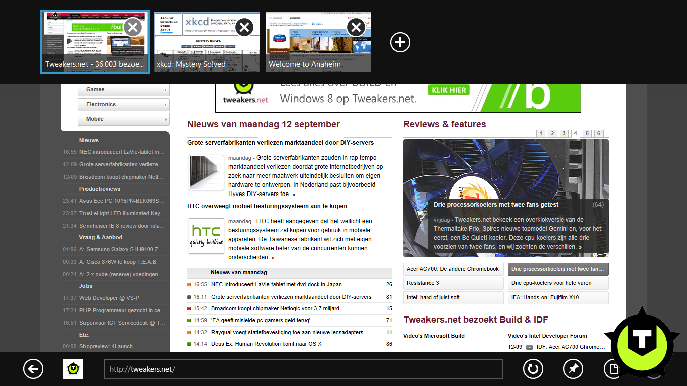Select 'IFA: Hands-on: Fujifilm X10' review
The height and width of the screenshot is (386, 687).
[558, 298]
